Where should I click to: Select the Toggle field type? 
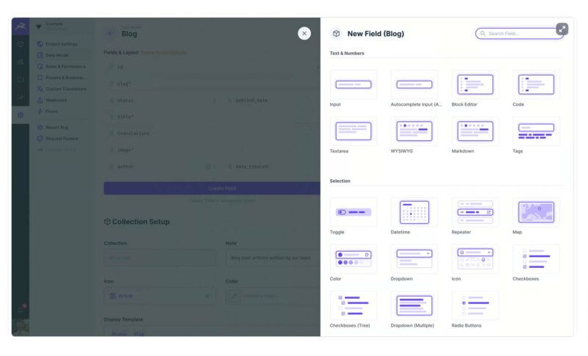click(354, 212)
